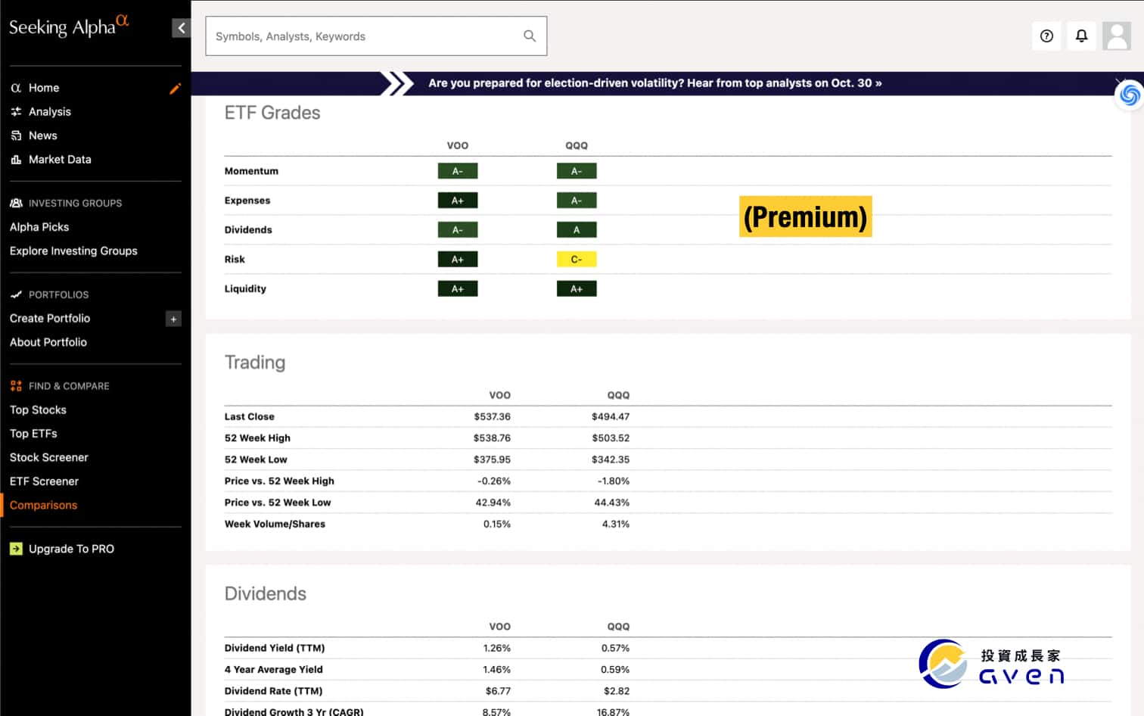1144x716 pixels.
Task: Click the orange edit pencil icon
Action: coord(175,89)
